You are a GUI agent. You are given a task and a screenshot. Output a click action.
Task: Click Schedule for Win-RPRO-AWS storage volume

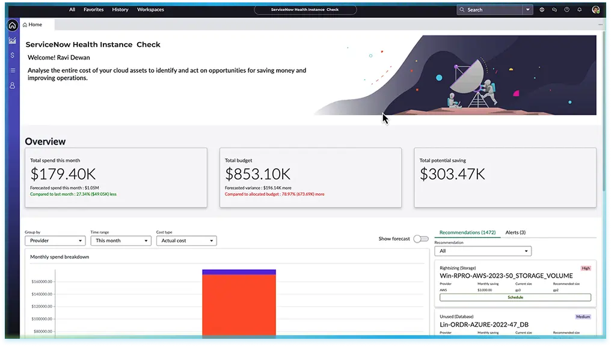[x=515, y=297]
